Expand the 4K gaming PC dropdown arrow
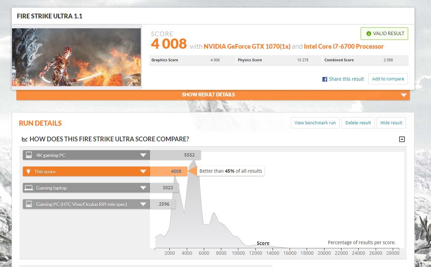The image size is (431, 267). [x=143, y=155]
